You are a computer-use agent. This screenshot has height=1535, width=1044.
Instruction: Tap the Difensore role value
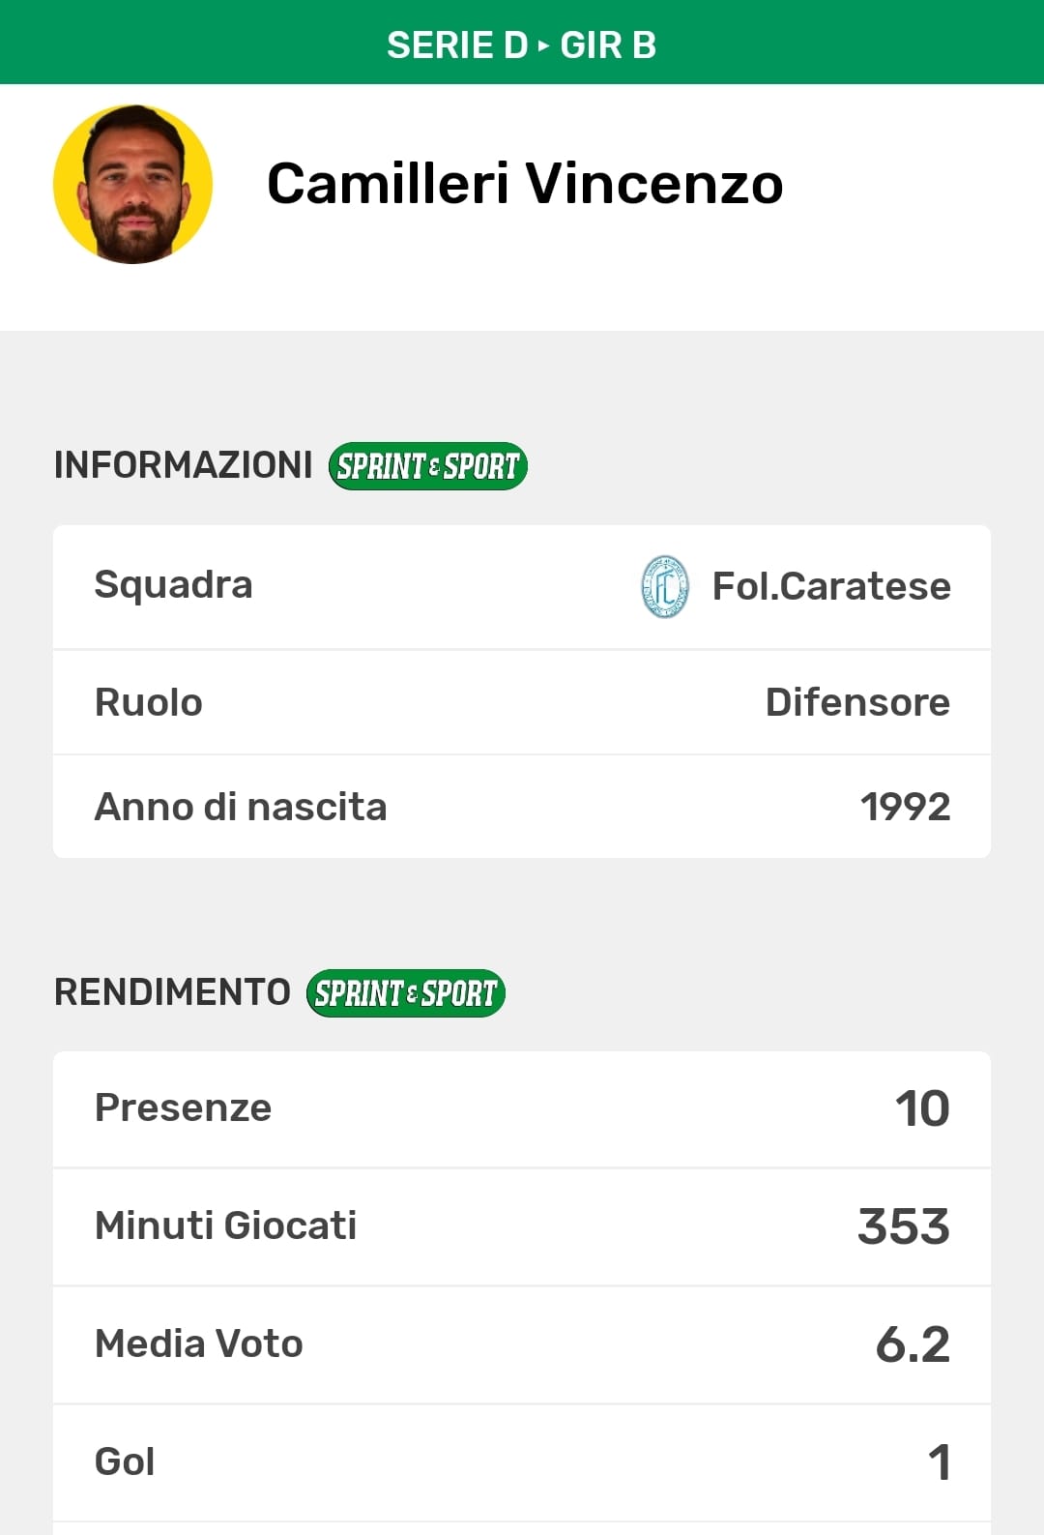[x=857, y=702]
